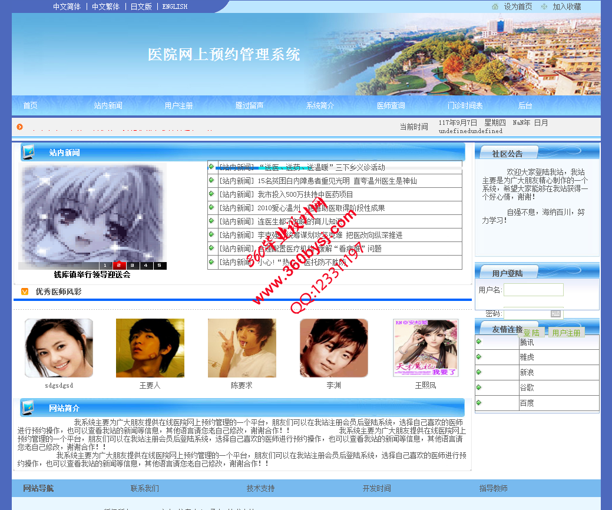Viewport: 612px width, 510px height.
Task: Click green arrow icon beside 腾讯 link
Action: 479,342
